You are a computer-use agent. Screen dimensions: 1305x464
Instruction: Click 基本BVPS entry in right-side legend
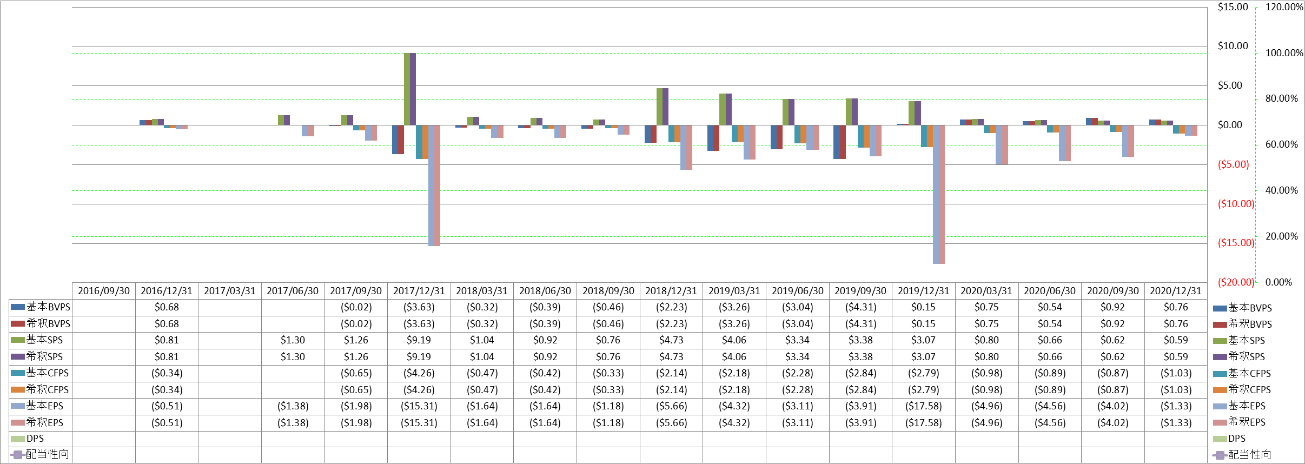[x=1242, y=308]
